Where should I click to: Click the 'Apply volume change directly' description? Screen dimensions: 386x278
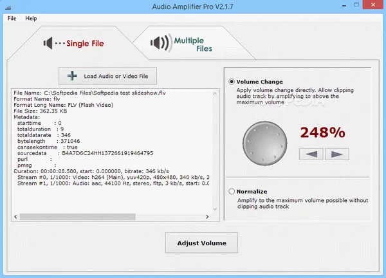click(295, 97)
